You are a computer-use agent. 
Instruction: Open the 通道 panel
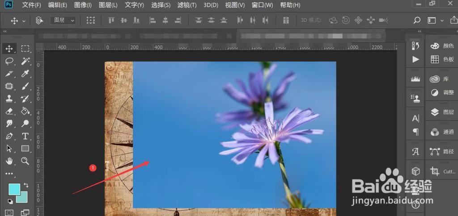coord(442,132)
